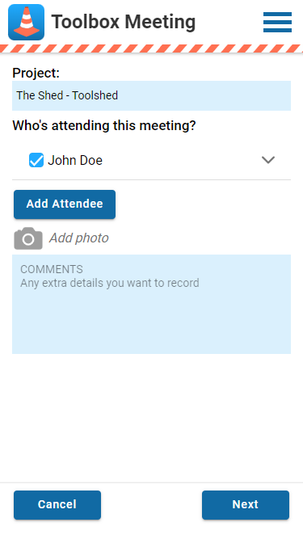This screenshot has width=303, height=539.
Task: Open the hamburger menu
Action: (277, 23)
